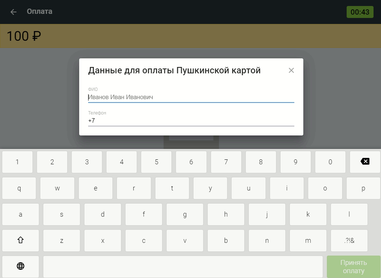Tap the number key 0
The width and height of the screenshot is (381, 278).
330,162
